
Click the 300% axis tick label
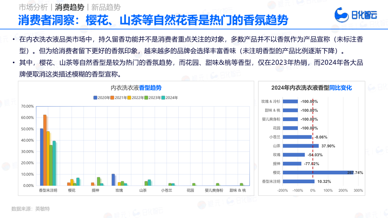358,191
